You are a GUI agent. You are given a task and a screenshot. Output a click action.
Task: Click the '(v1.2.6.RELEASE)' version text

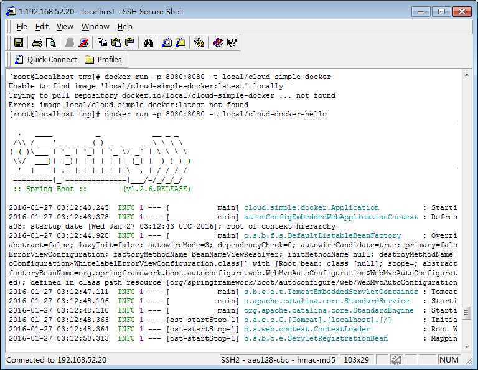coord(157,189)
